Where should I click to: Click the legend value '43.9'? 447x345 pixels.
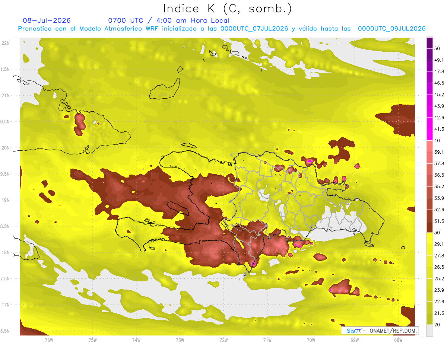click(x=439, y=106)
